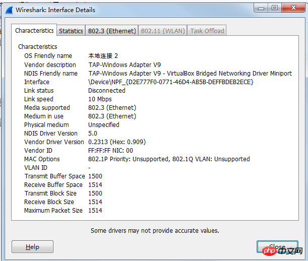This screenshot has height=261, width=308.
Task: Click the Link speed label
Action: pyautogui.click(x=38, y=99)
